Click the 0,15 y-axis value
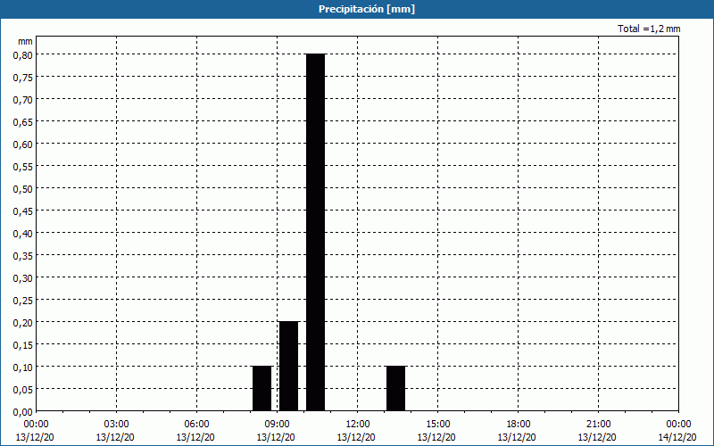This screenshot has width=714, height=446. 23,345
